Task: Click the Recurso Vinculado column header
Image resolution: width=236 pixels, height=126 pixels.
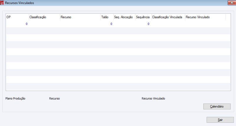Action: click(x=205, y=17)
